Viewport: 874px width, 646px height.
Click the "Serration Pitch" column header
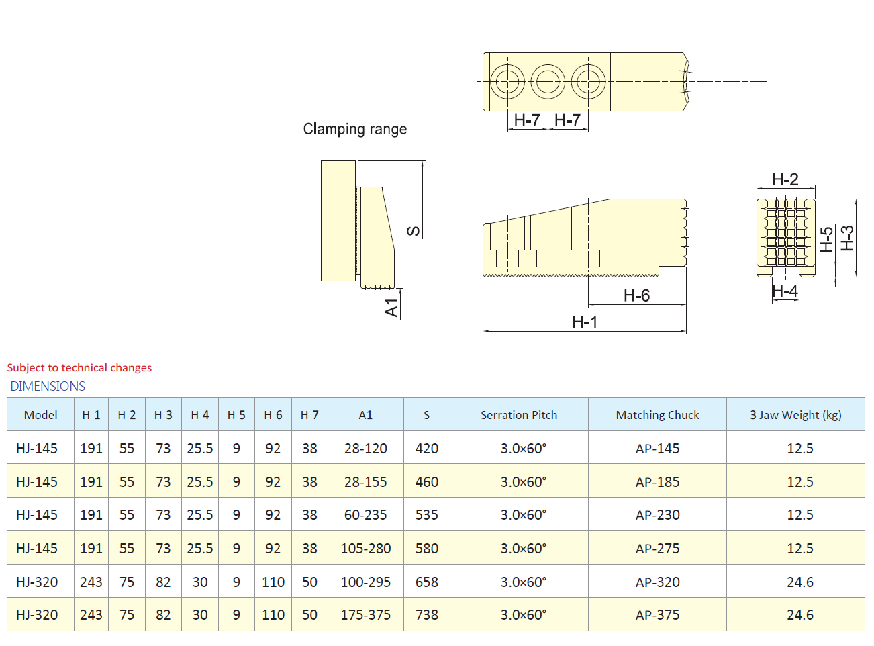(519, 415)
